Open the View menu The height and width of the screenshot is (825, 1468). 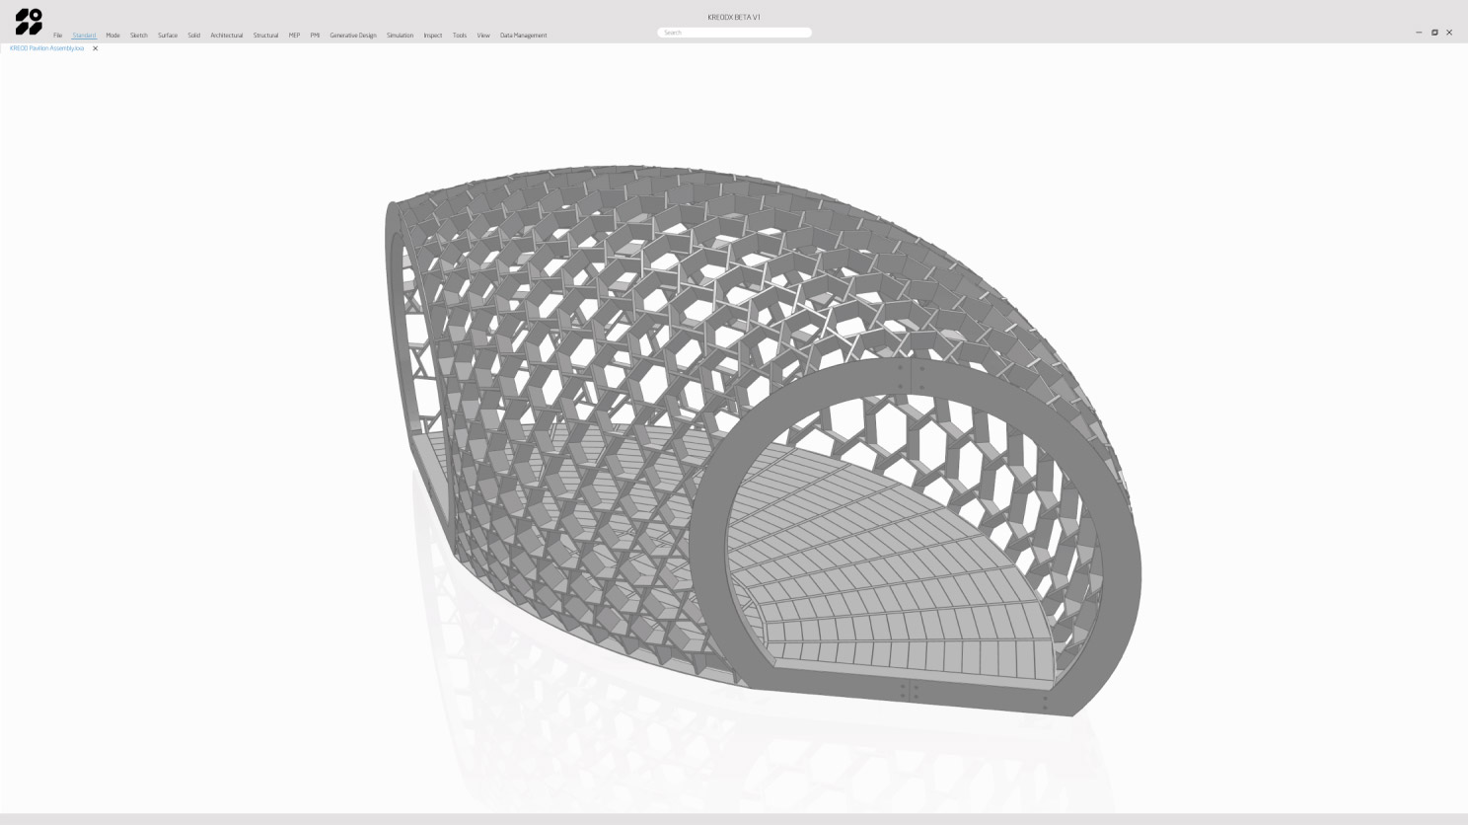click(483, 36)
